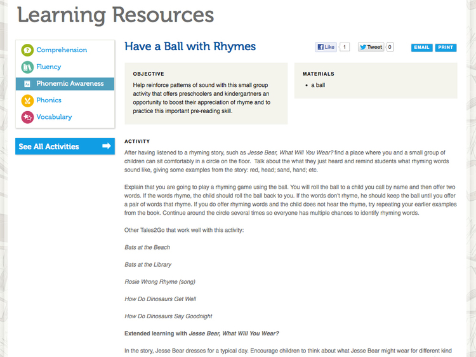Tweet this activity

coord(371,47)
